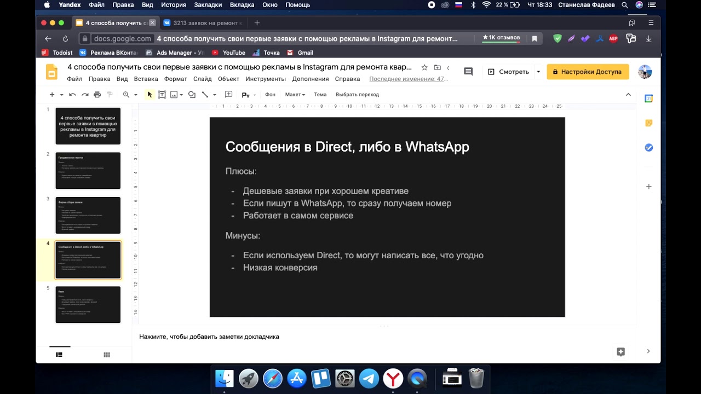
Task: Click the Тема theme button
Action: coord(320,95)
